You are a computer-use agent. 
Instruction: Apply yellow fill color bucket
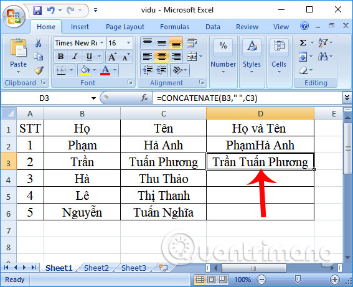click(85, 70)
